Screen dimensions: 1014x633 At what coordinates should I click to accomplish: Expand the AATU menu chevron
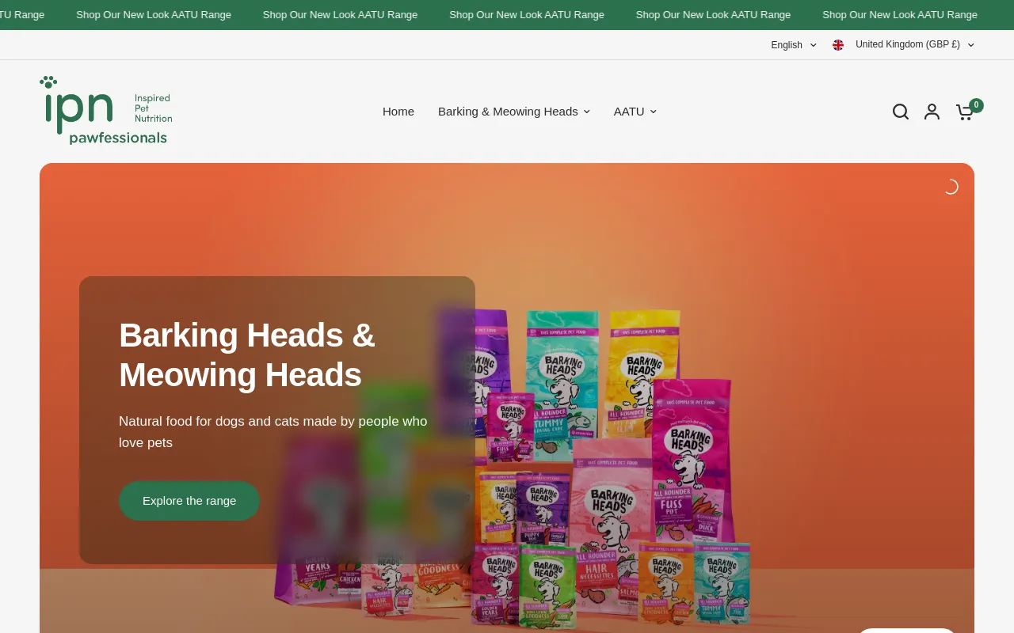pyautogui.click(x=654, y=112)
